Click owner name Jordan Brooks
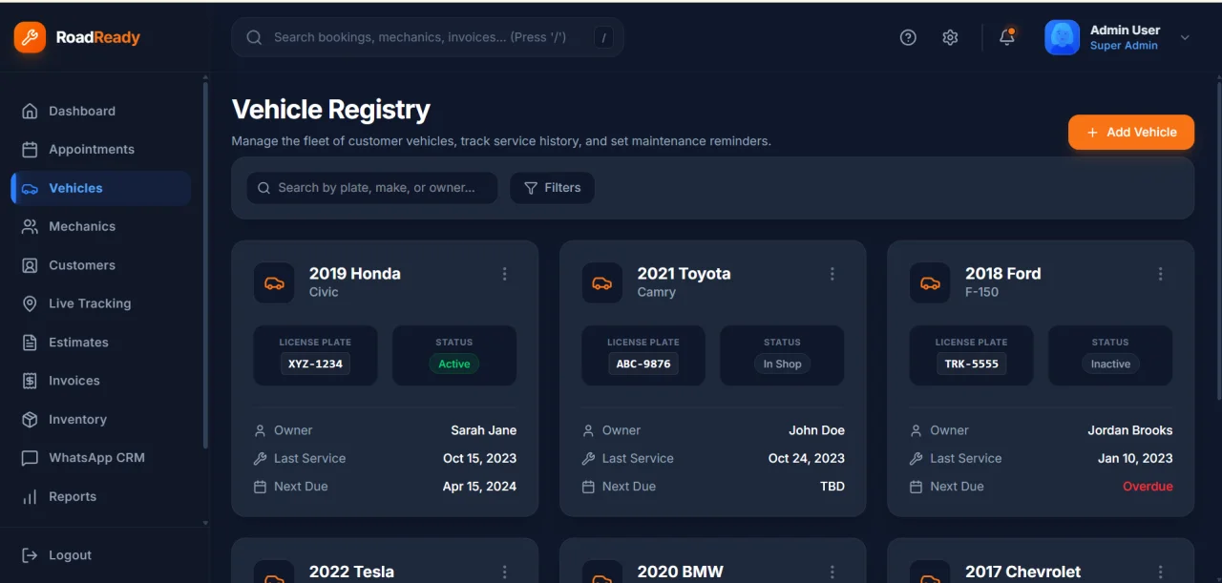The image size is (1222, 583). click(1130, 430)
